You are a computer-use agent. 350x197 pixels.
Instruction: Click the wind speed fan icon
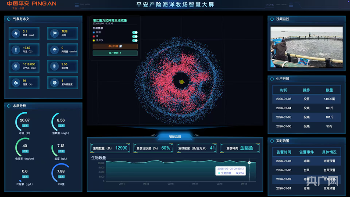(x=16, y=33)
